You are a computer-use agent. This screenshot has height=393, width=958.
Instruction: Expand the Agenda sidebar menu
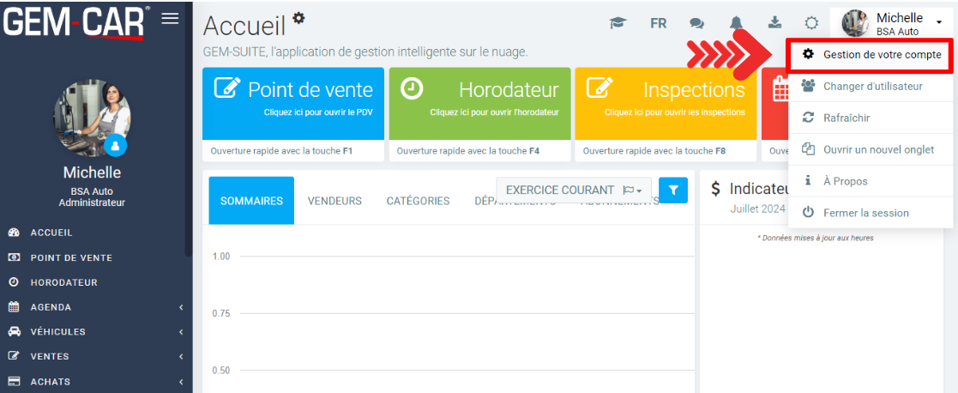(x=93, y=307)
